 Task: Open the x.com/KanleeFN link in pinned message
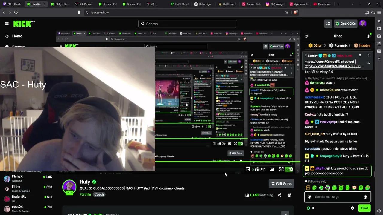tap(322, 62)
